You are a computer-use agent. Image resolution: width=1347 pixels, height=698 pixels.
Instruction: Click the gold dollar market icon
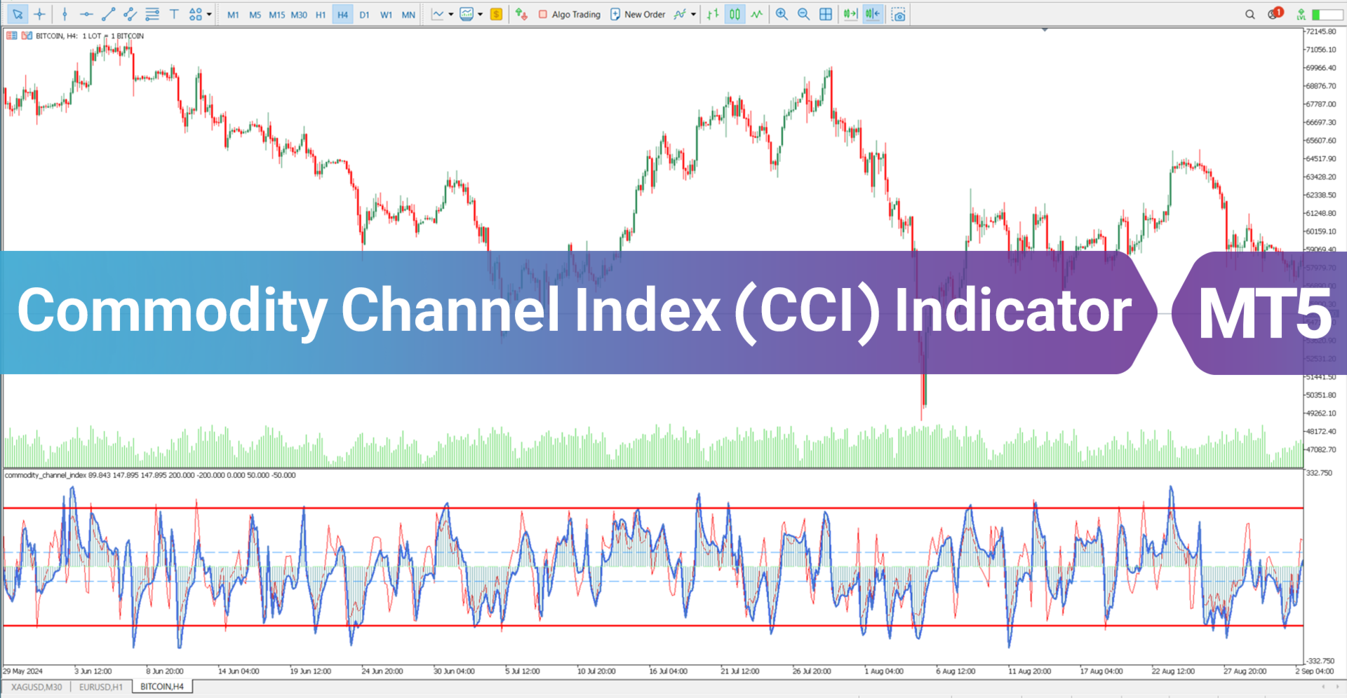coord(496,14)
